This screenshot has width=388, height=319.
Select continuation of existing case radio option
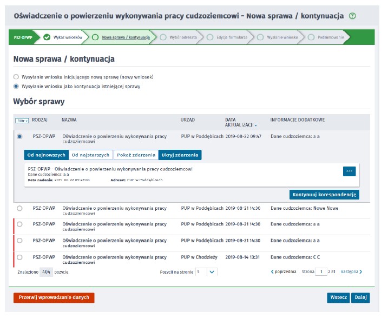(16, 86)
